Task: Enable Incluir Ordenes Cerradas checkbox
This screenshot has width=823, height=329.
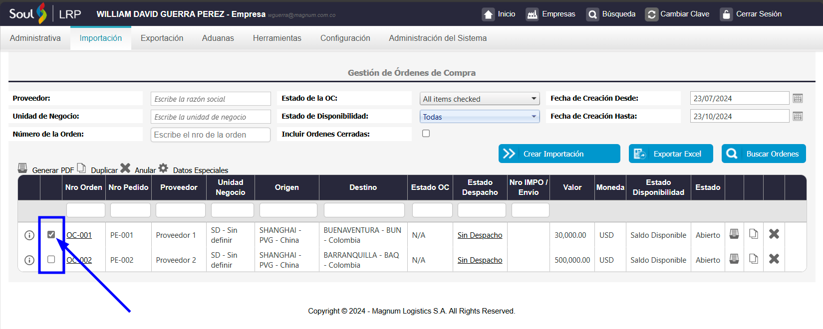Action: [426, 134]
